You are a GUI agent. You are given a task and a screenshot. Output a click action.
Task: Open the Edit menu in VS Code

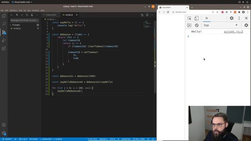[x=7, y=11]
